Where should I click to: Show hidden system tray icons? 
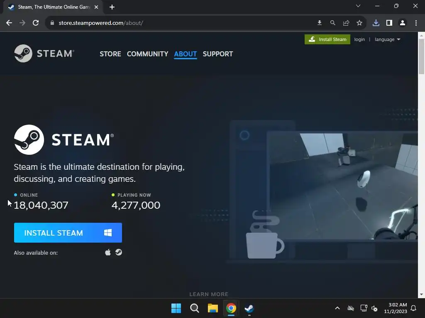tap(337, 308)
